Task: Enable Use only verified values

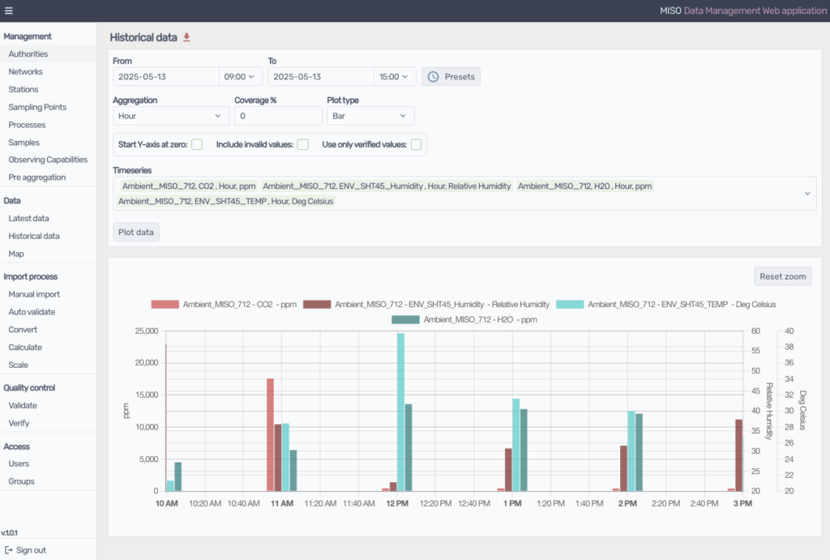Action: pyautogui.click(x=416, y=144)
